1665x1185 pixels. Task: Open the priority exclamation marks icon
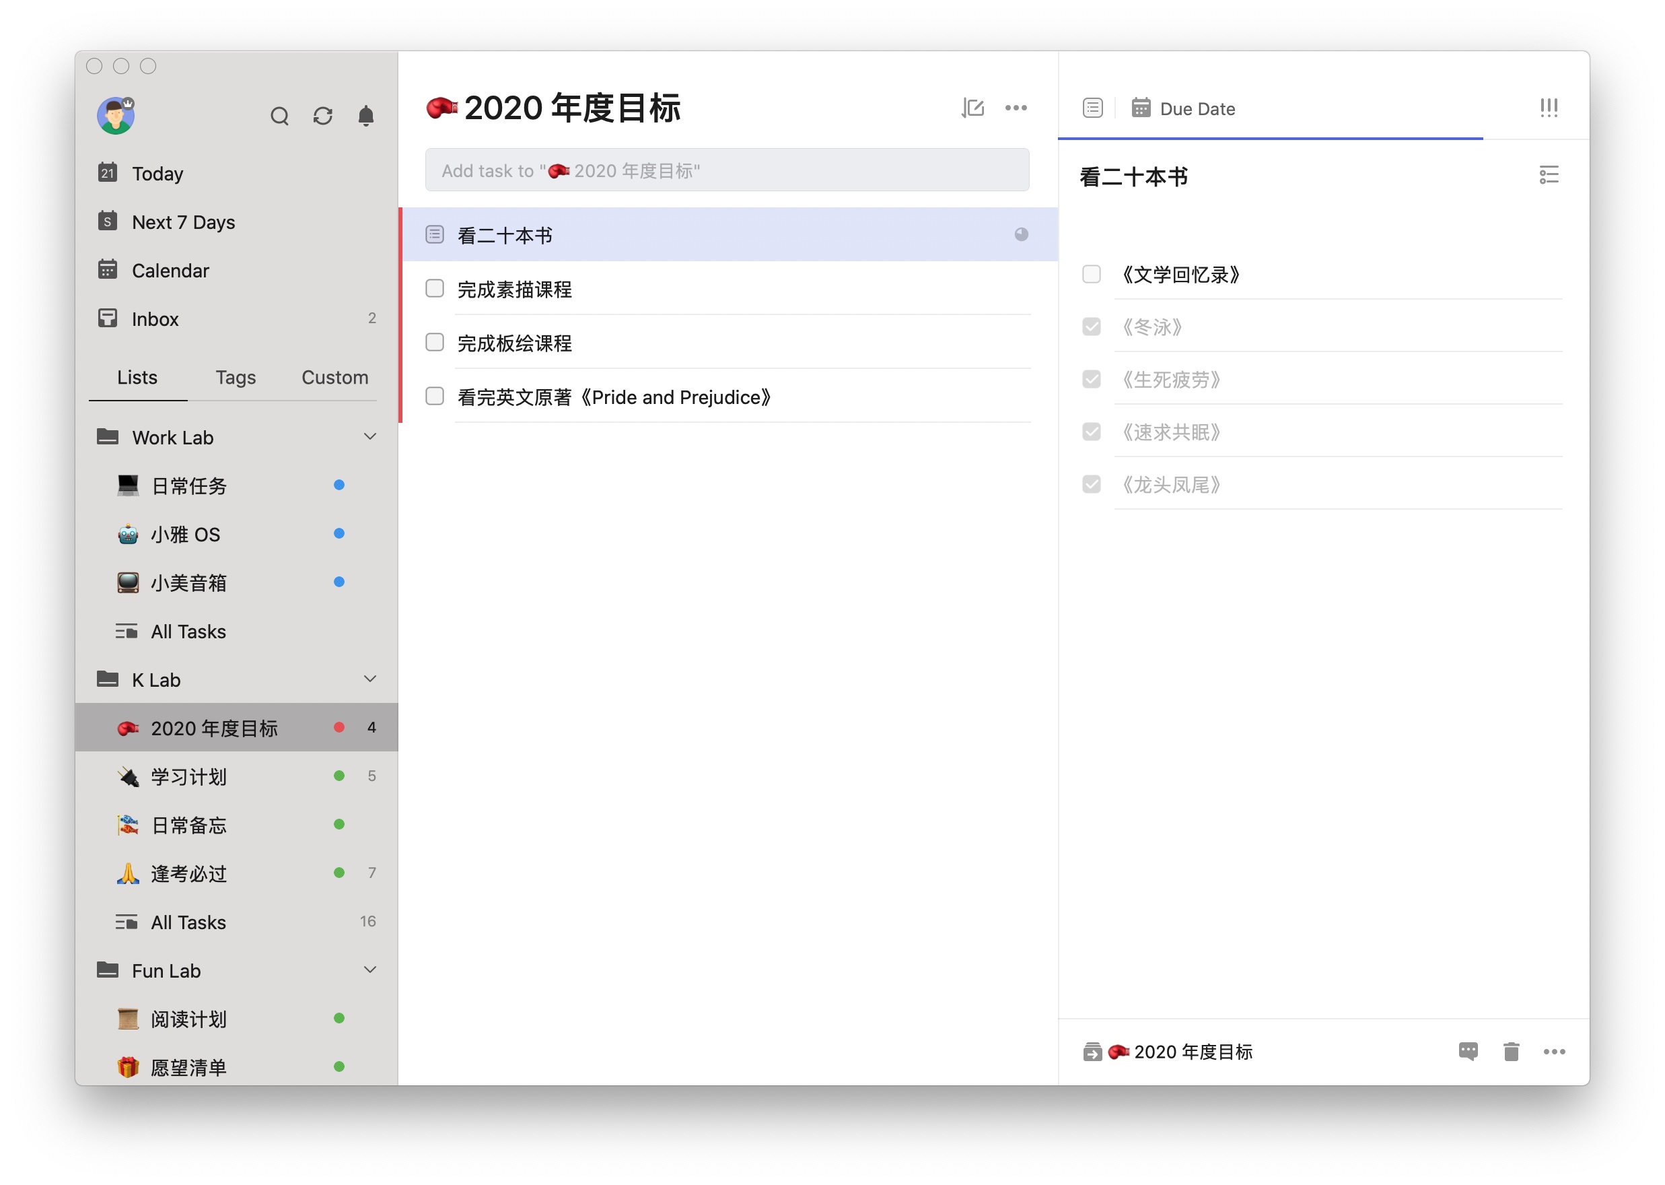1549,108
